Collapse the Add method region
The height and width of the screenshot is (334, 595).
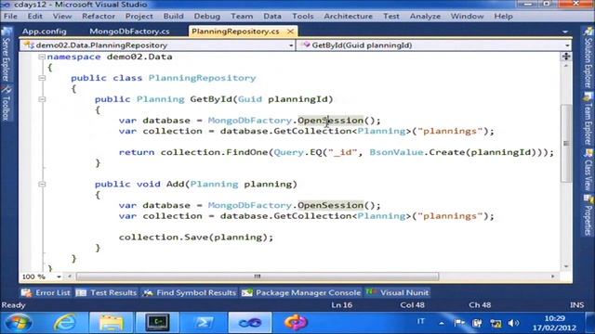point(42,184)
